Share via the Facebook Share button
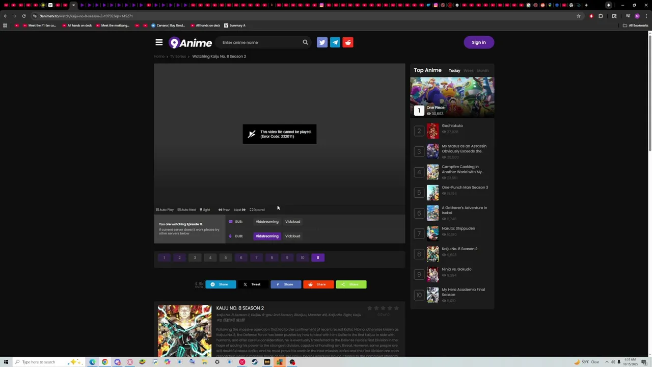Image resolution: width=652 pixels, height=367 pixels. (x=286, y=284)
